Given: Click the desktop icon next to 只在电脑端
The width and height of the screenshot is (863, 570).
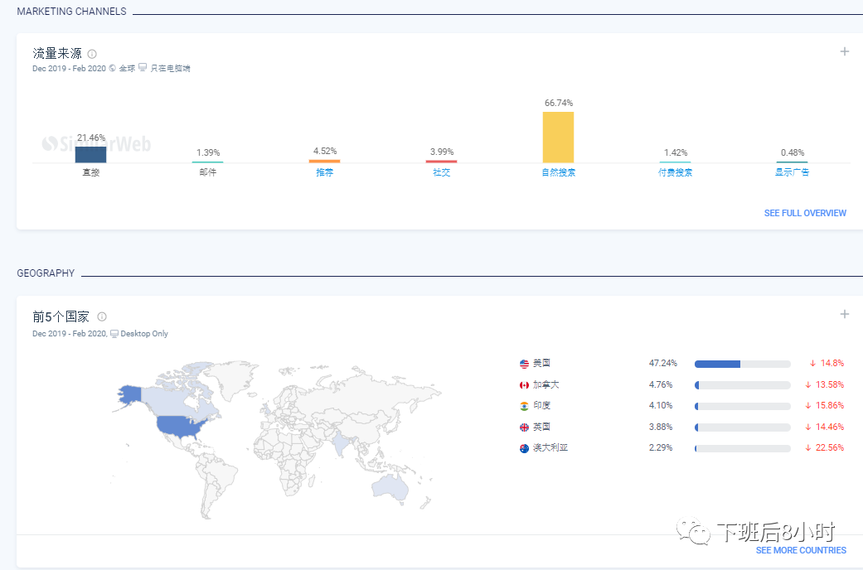Looking at the screenshot, I should coord(143,68).
